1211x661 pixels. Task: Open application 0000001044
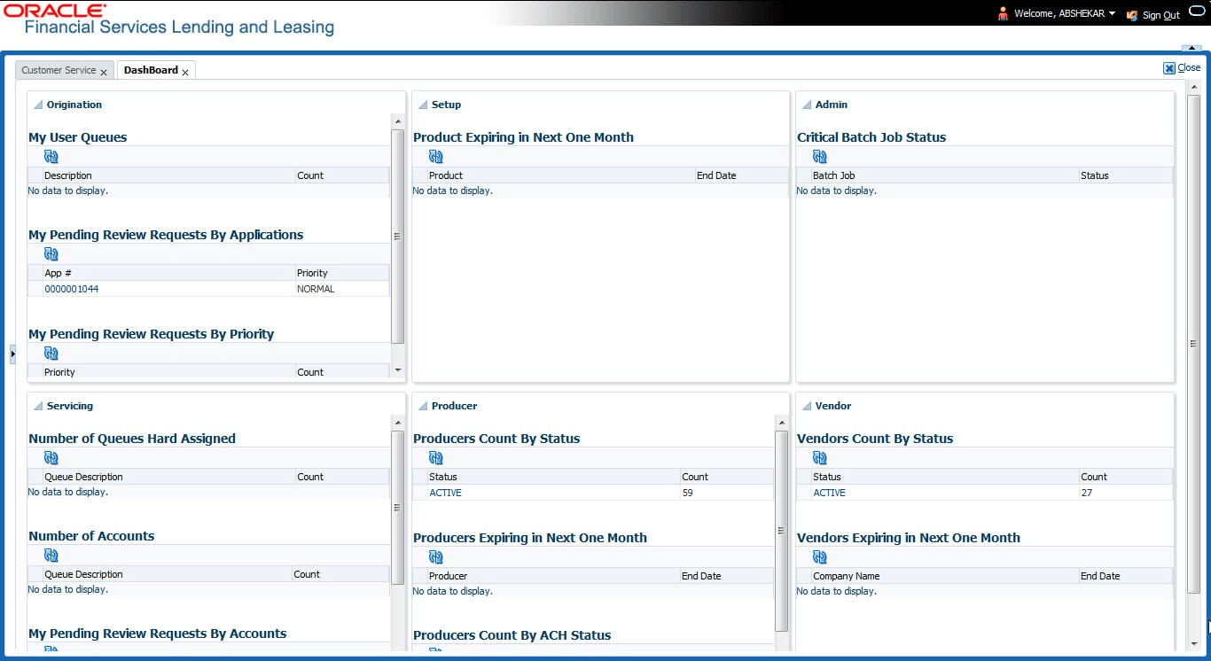pyautogui.click(x=72, y=289)
